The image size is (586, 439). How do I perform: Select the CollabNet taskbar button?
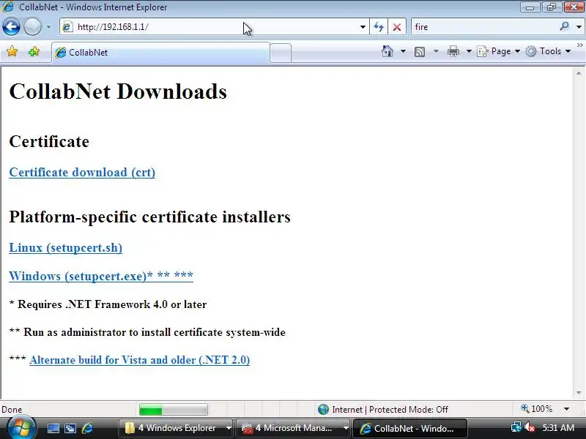click(x=410, y=428)
